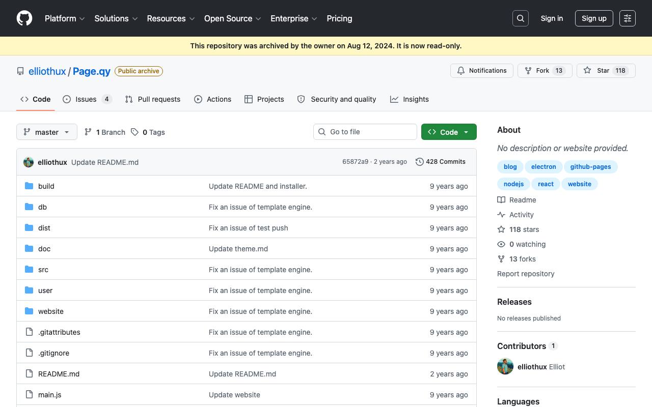The height and width of the screenshot is (407, 652).
Task: Click the star icon beside 118 stars
Action: 501,229
